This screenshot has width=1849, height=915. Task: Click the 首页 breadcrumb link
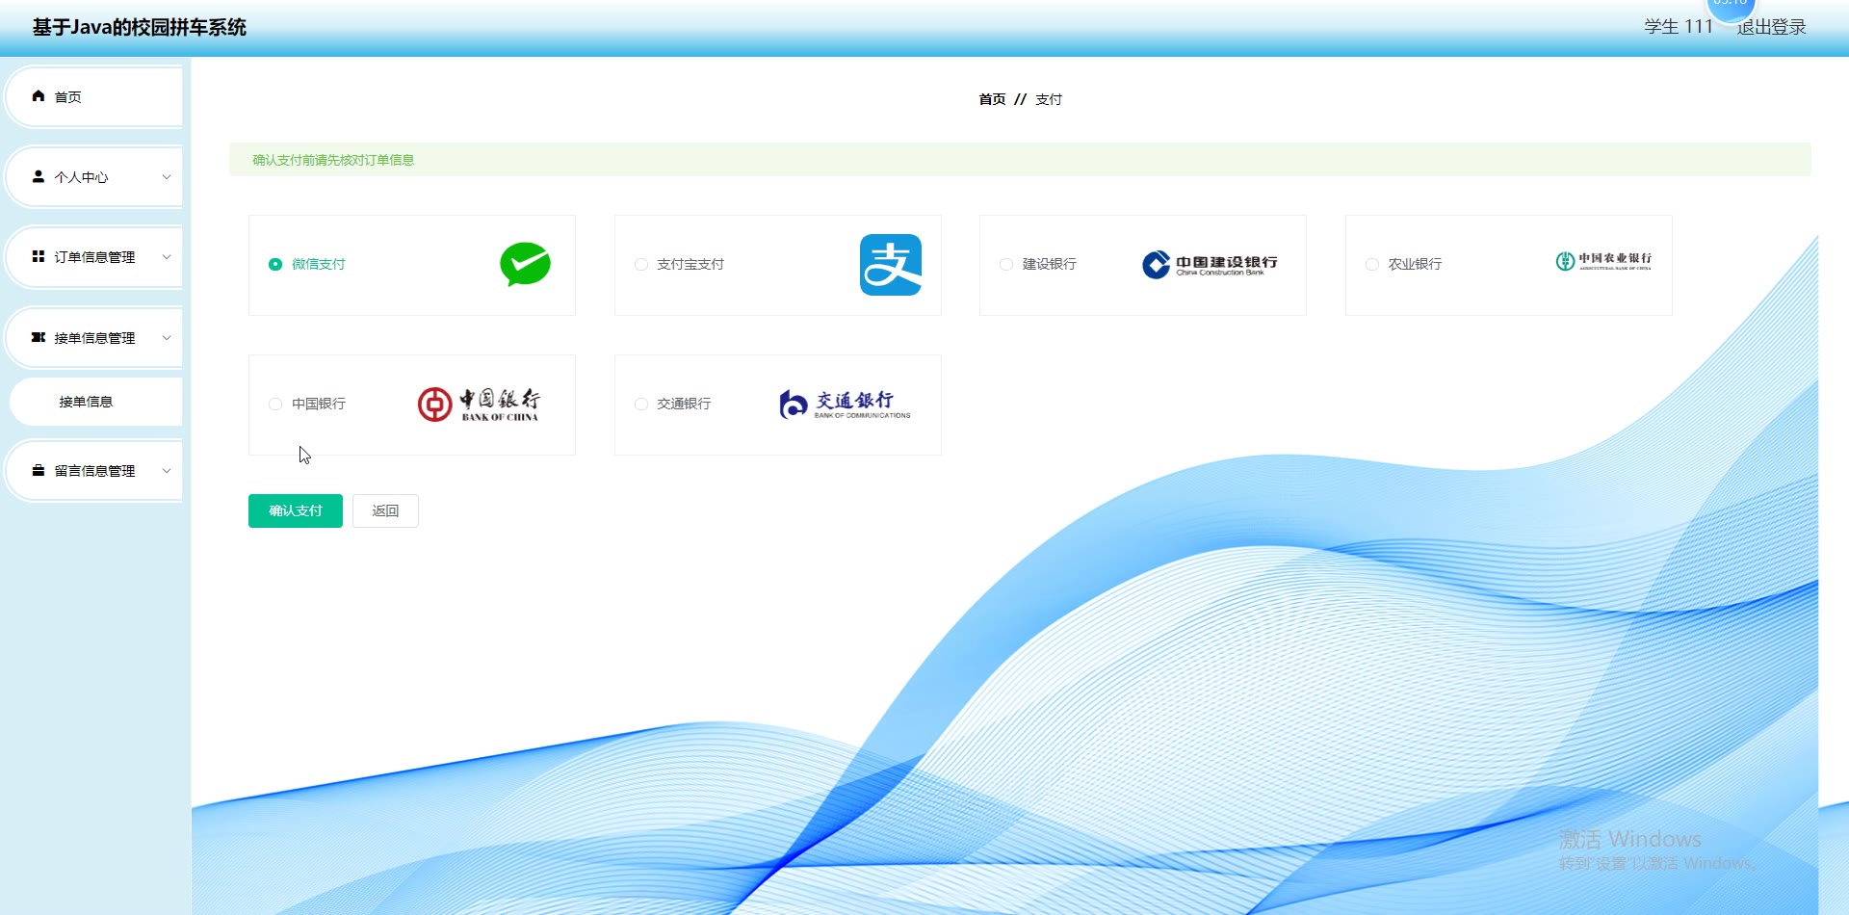[x=992, y=99]
